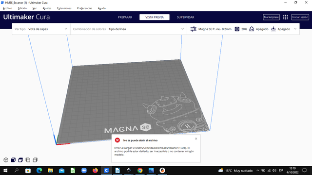Click the 'No se puede abrir el archivo' title
This screenshot has height=175, width=312.
point(140,140)
